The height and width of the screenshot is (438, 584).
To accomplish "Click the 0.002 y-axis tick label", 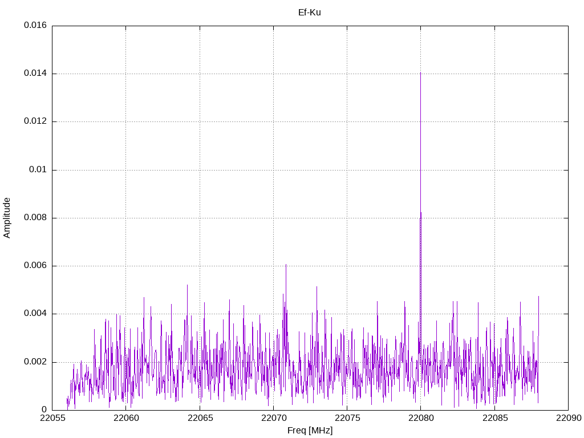I will (x=35, y=362).
